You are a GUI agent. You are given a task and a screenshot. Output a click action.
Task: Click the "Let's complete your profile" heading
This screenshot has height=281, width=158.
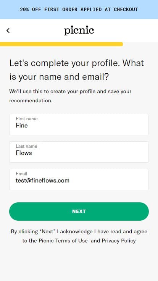point(77,70)
